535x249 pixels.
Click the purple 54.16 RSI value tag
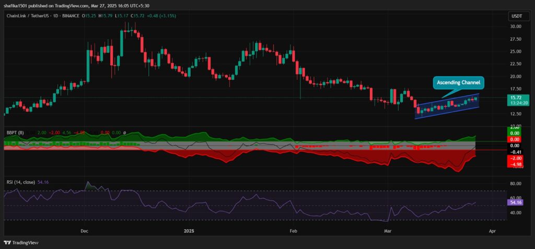tap(516, 201)
